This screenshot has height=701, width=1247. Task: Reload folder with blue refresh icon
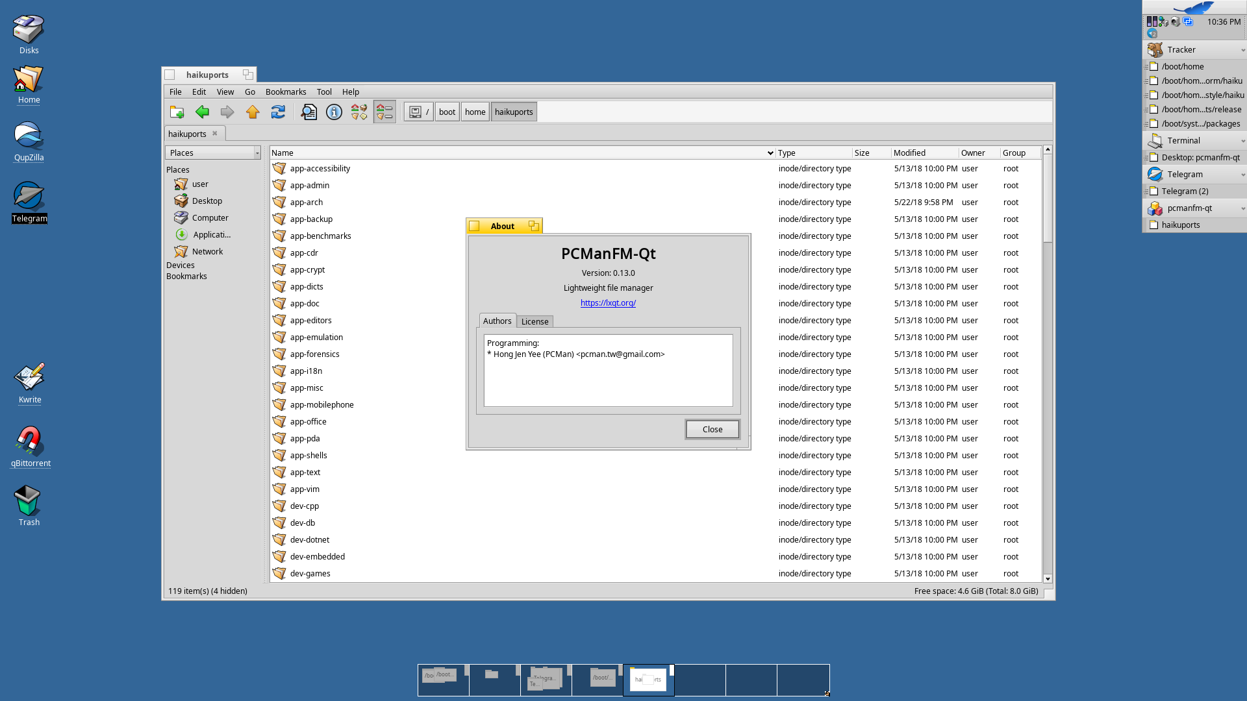click(278, 112)
